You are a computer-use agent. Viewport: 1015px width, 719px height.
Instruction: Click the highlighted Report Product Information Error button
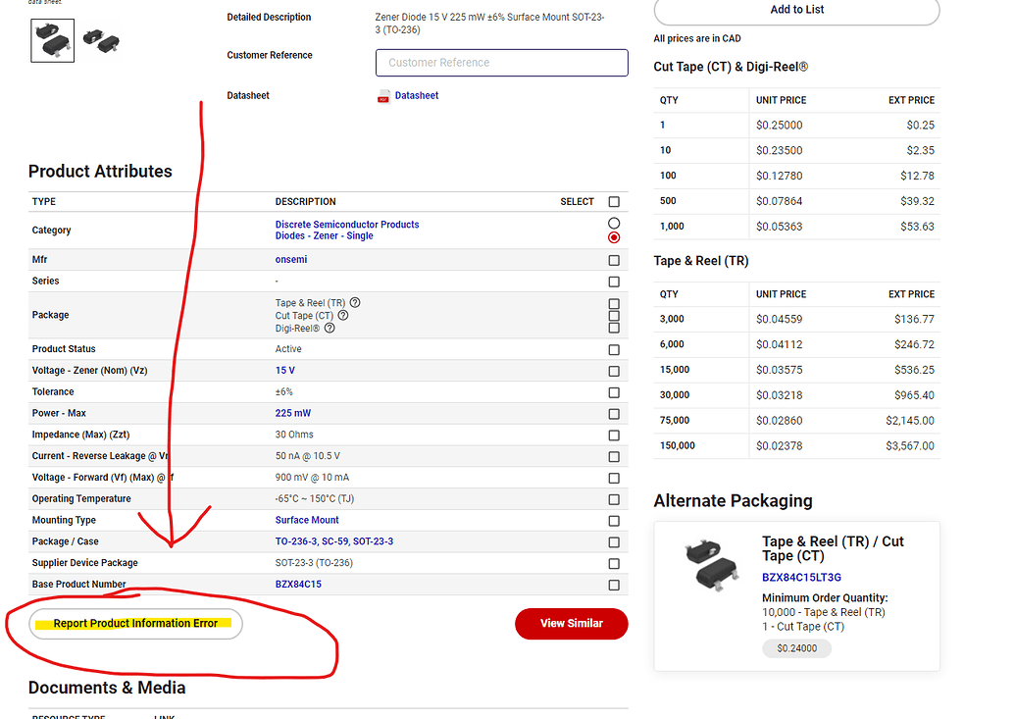click(x=134, y=624)
